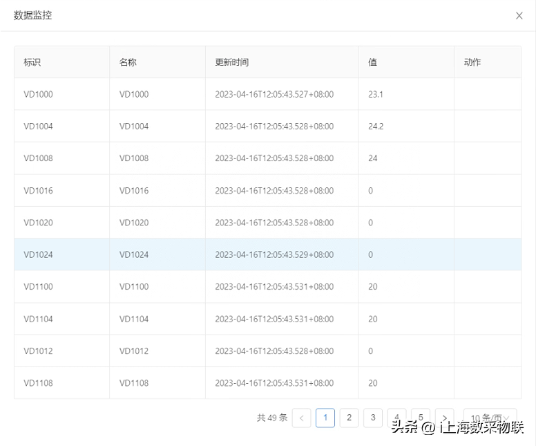Viewport: 536px width, 446px height.
Task: Jump to page 2 of results
Action: pyautogui.click(x=349, y=418)
